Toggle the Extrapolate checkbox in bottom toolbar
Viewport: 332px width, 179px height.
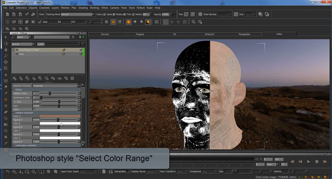(x=128, y=171)
